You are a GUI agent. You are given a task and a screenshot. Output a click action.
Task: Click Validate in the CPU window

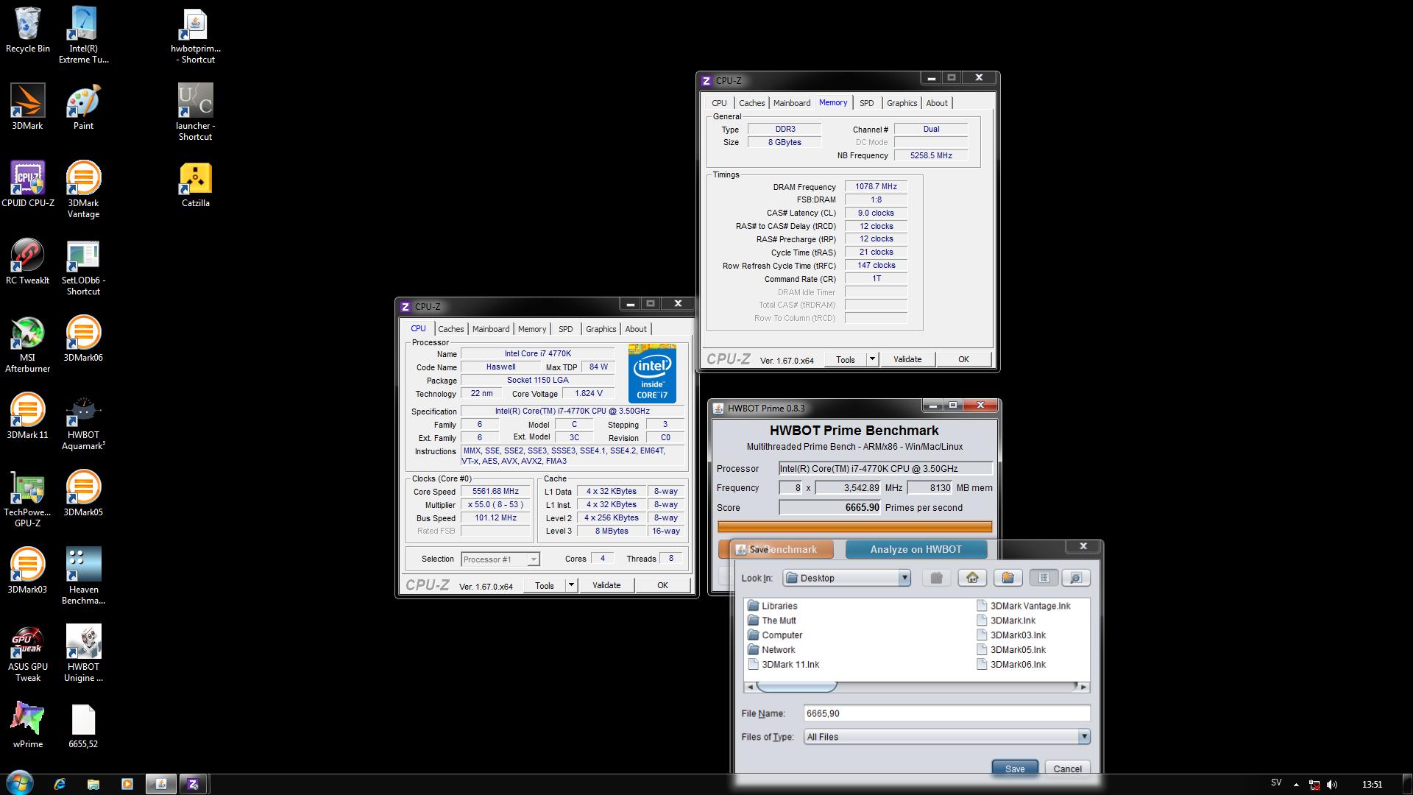click(606, 585)
